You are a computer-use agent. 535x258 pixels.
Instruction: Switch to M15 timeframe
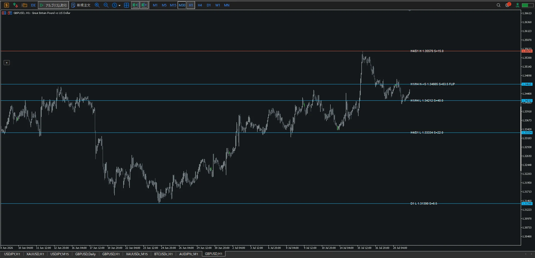173,5
